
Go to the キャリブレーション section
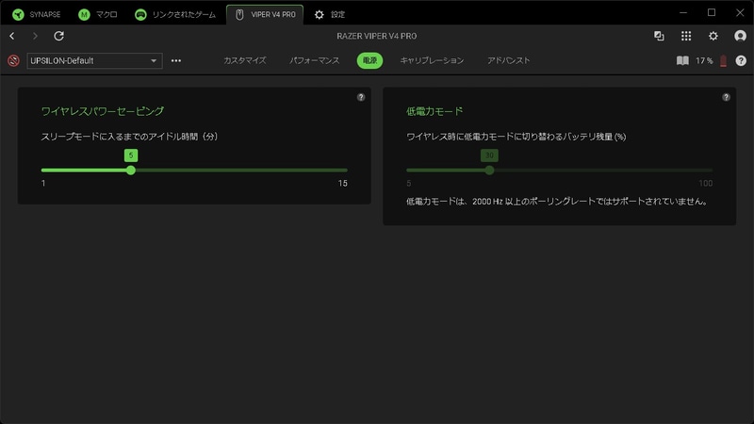pos(432,60)
